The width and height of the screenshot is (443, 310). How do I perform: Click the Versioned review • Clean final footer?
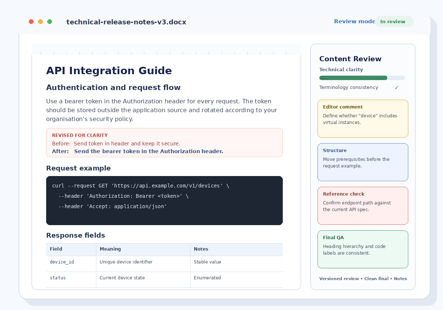363,279
